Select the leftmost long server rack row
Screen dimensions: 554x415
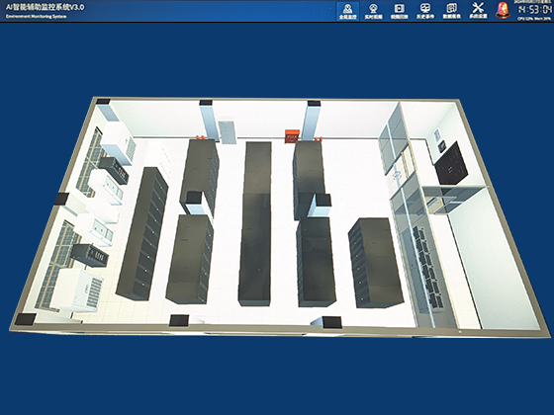click(x=142, y=234)
